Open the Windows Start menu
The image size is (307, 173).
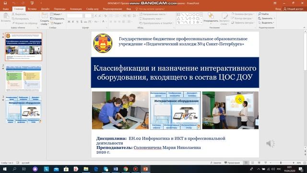tap(4, 169)
